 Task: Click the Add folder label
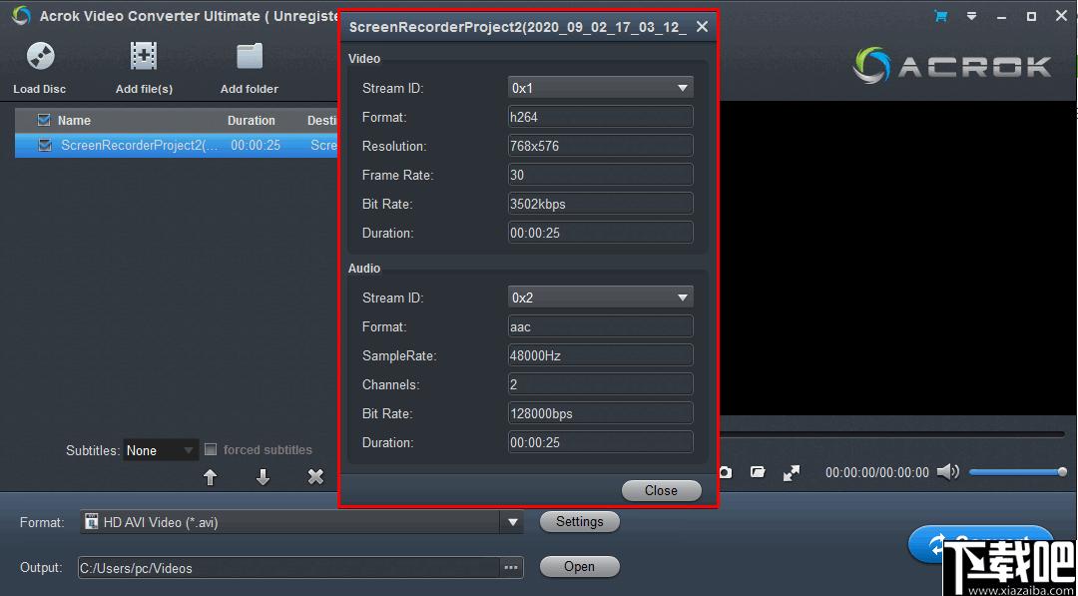250,90
